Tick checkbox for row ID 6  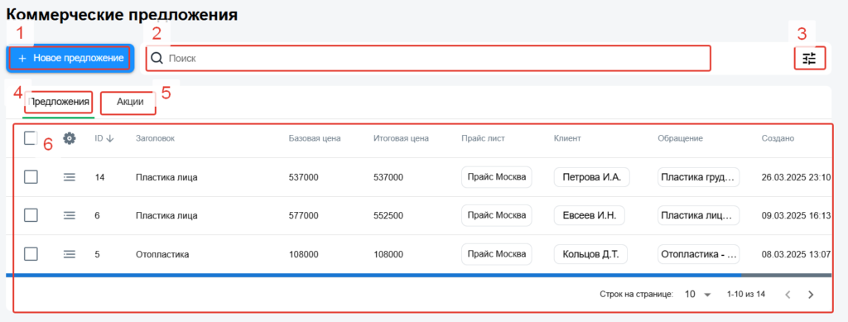31,215
